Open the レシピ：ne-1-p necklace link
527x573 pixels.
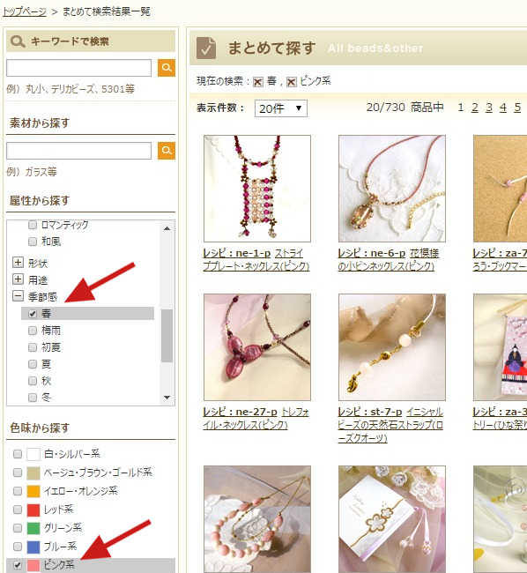(256, 260)
